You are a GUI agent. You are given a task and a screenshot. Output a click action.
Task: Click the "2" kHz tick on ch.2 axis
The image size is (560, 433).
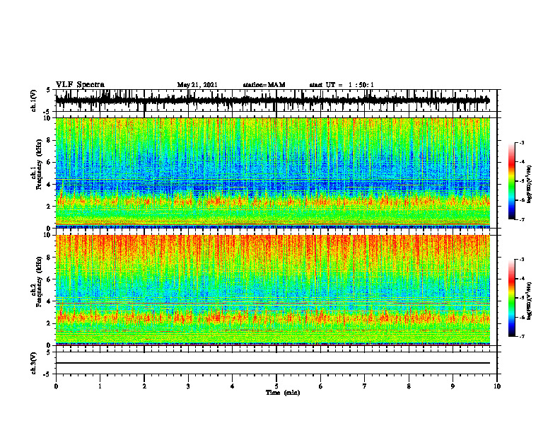tap(49, 323)
